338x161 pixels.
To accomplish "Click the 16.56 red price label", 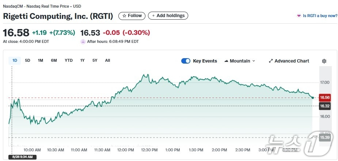I will (325, 97).
